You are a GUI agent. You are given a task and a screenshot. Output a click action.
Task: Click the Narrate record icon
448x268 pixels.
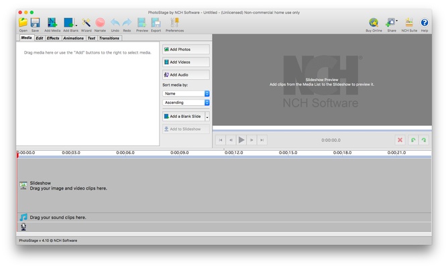tap(100, 24)
